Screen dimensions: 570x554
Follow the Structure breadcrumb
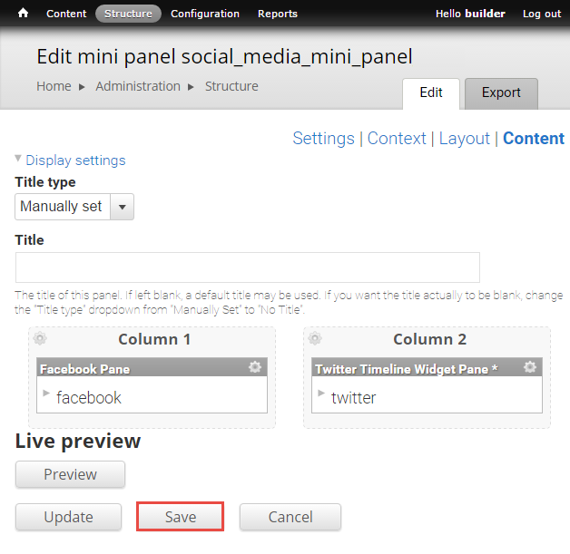(x=231, y=86)
